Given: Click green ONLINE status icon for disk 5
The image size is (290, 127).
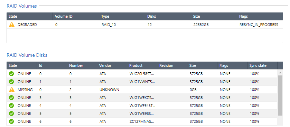Looking at the screenshot, I should 11,114.
